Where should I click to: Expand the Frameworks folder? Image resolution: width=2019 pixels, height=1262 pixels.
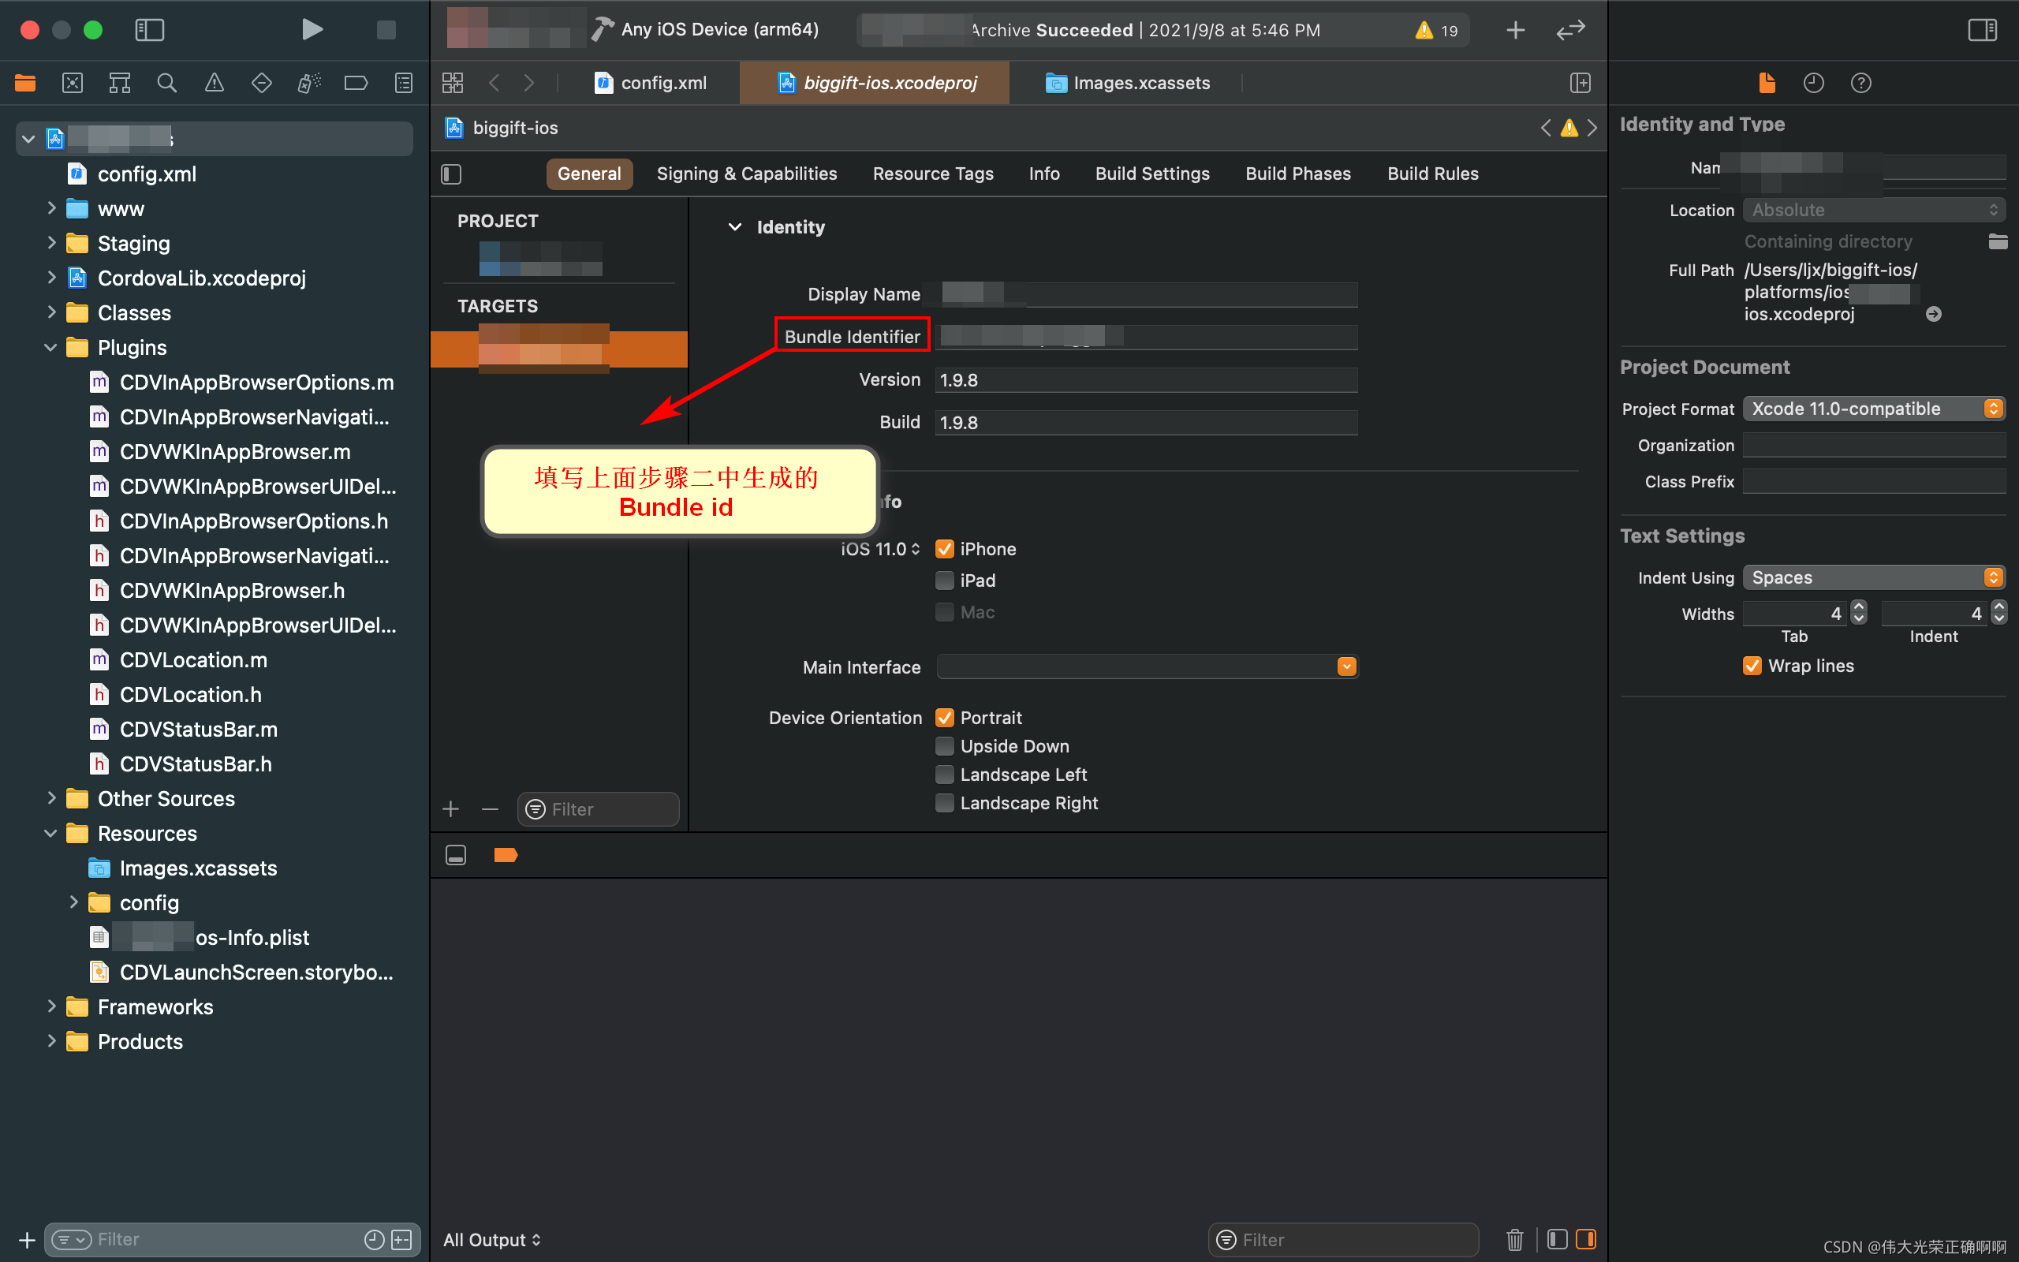[52, 1006]
